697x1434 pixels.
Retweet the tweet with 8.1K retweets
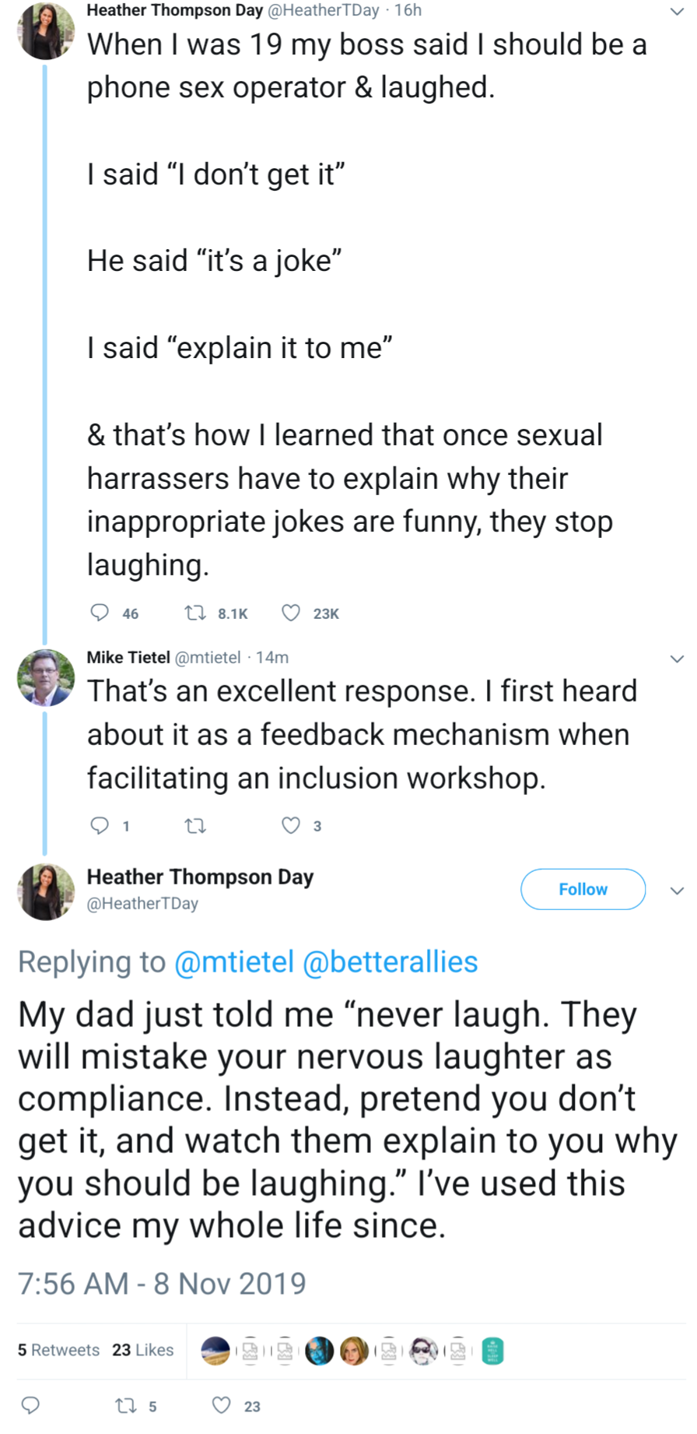(195, 613)
